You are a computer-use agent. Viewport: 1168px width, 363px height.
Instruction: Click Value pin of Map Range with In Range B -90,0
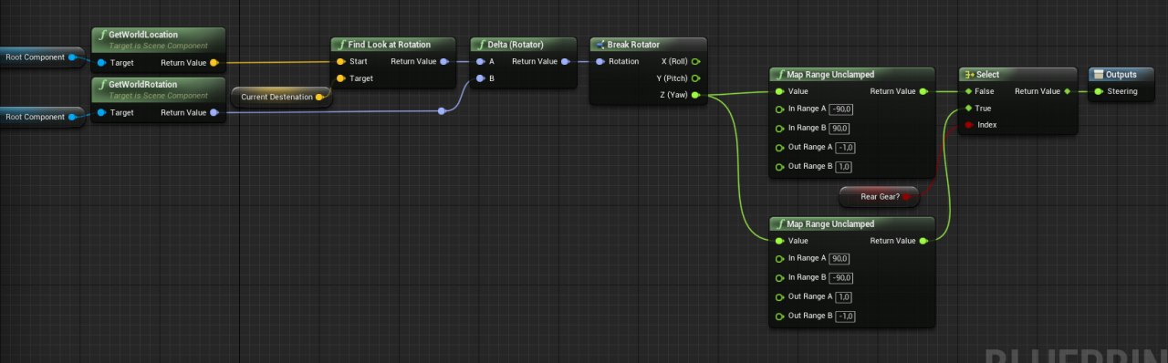point(778,241)
